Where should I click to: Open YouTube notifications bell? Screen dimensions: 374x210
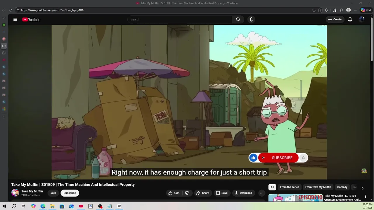[350, 20]
